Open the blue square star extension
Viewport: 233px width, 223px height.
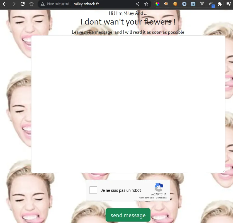pyautogui.click(x=193, y=4)
